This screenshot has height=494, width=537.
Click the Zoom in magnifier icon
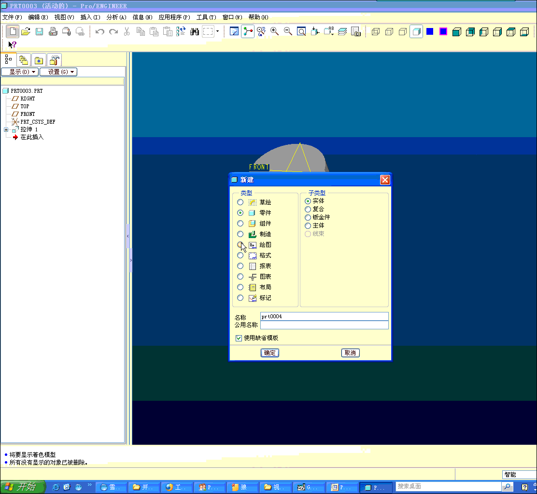tap(274, 31)
